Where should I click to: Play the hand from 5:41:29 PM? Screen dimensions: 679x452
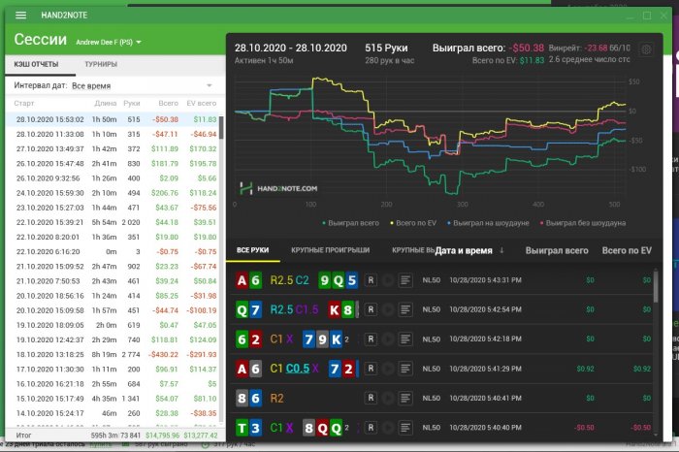pyautogui.click(x=388, y=369)
